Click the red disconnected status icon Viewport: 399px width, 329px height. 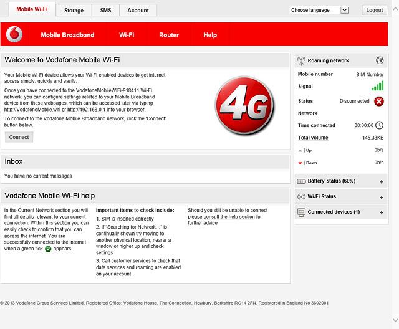pos(379,102)
